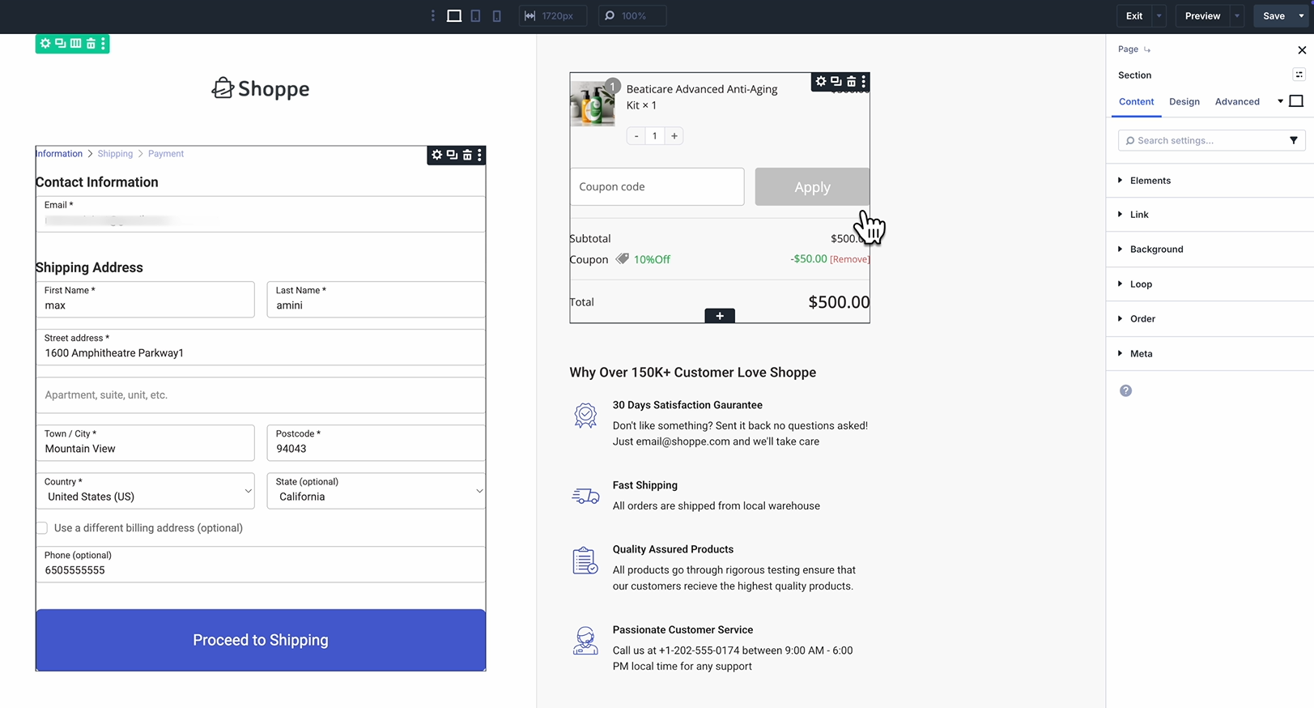Viewport: 1314px width, 708px height.
Task: Open the Country dropdown
Action: point(145,491)
